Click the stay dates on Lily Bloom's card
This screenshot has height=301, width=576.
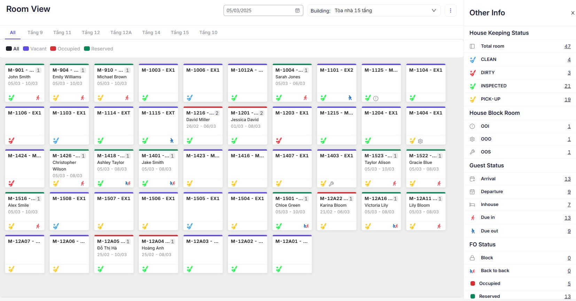[x=424, y=212]
